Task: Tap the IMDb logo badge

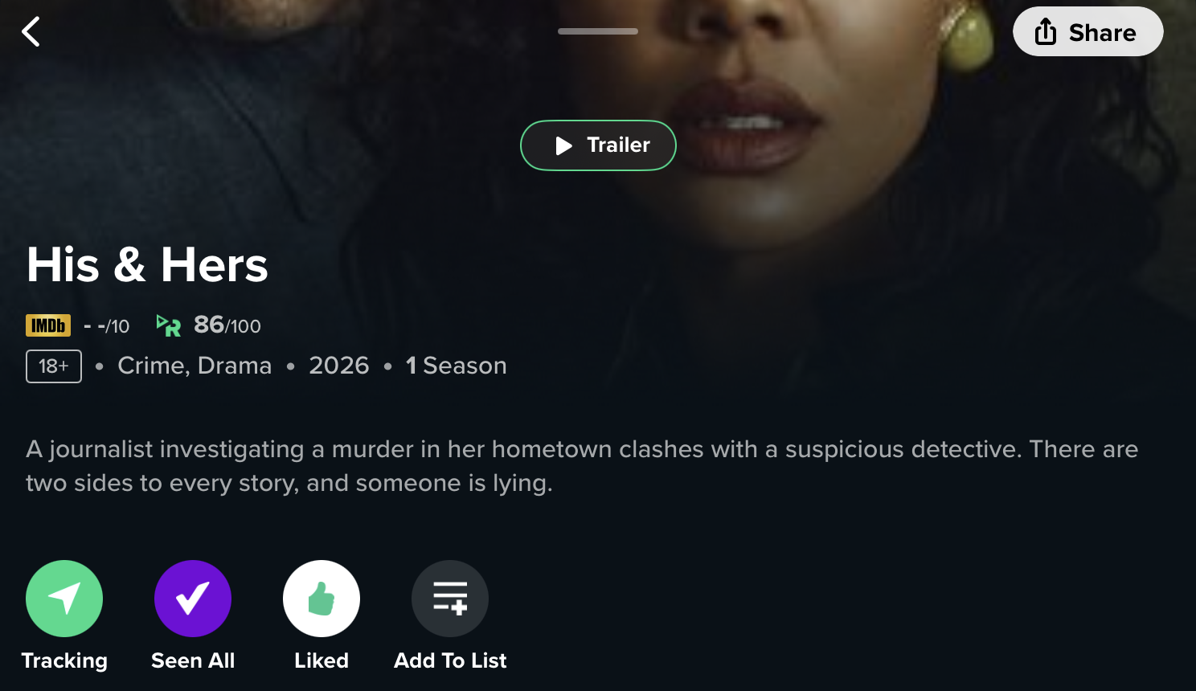Action: [x=48, y=325]
